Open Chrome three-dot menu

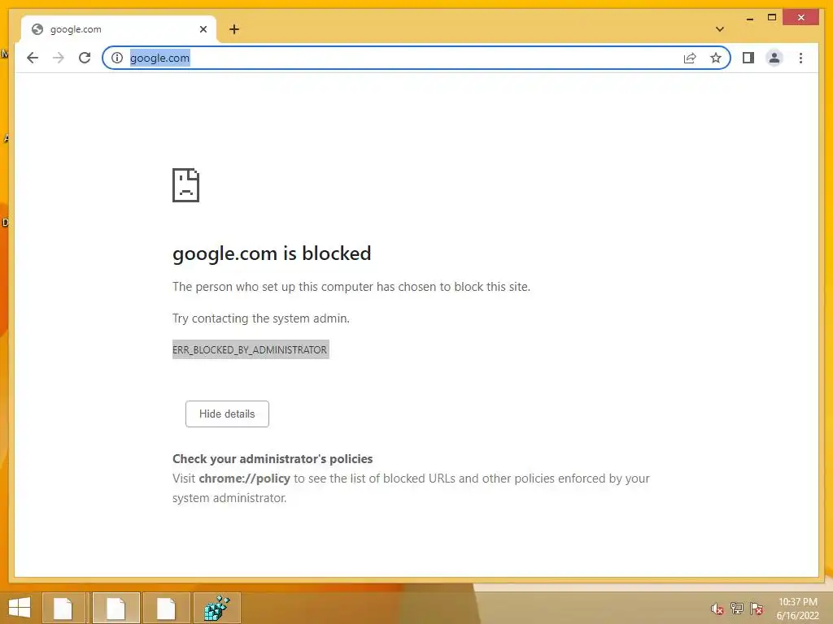point(800,58)
